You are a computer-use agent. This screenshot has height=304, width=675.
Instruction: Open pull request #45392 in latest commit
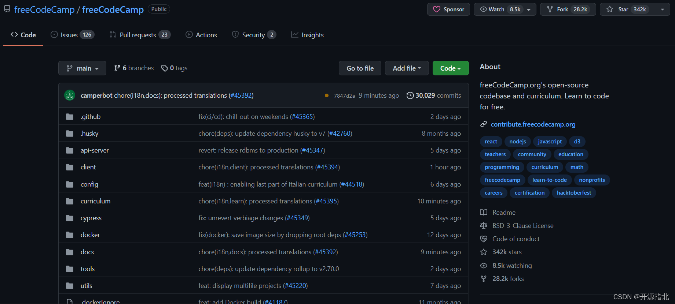[x=241, y=95]
